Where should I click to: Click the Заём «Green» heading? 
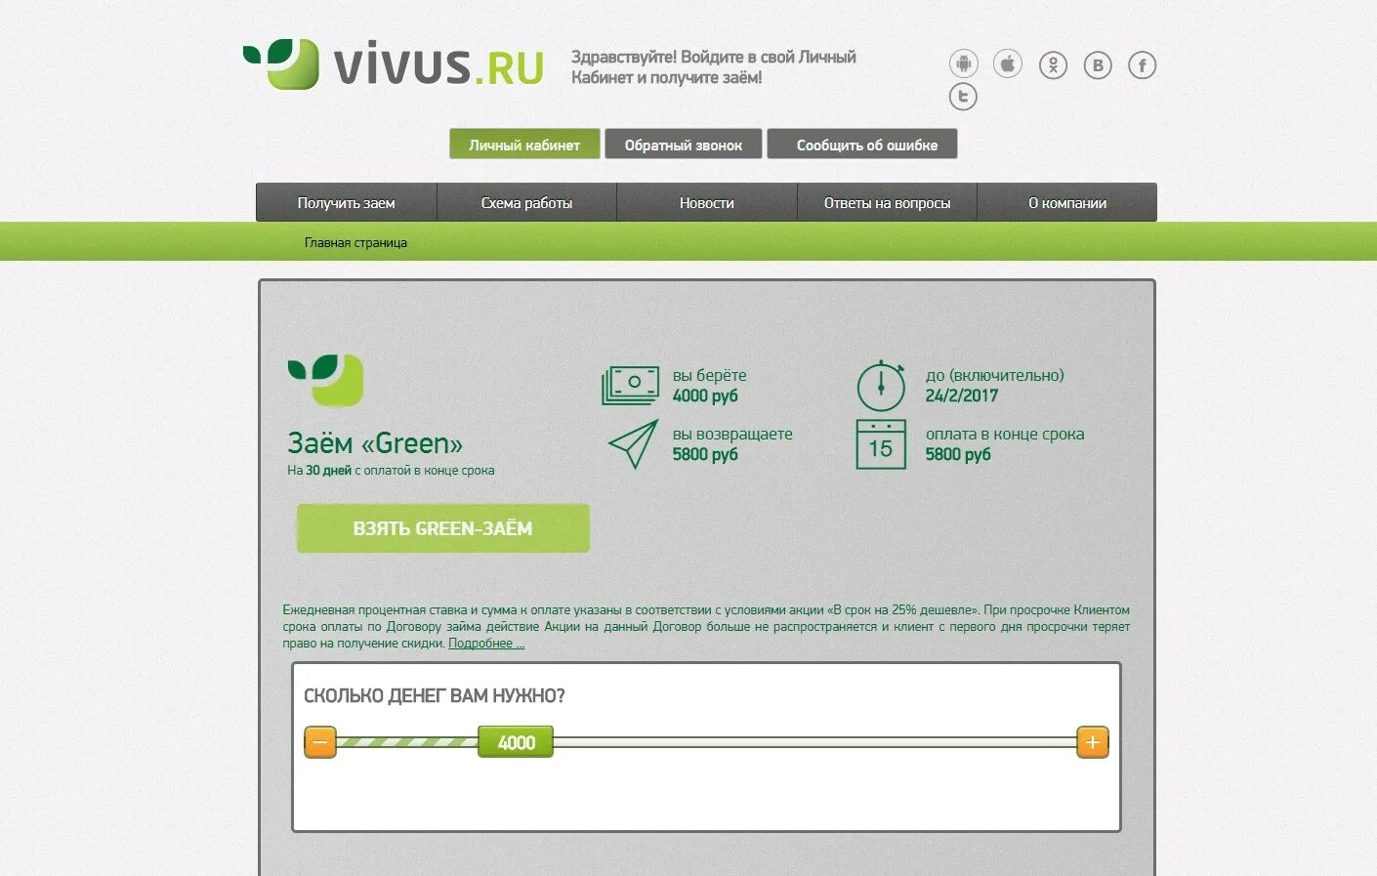(x=375, y=442)
